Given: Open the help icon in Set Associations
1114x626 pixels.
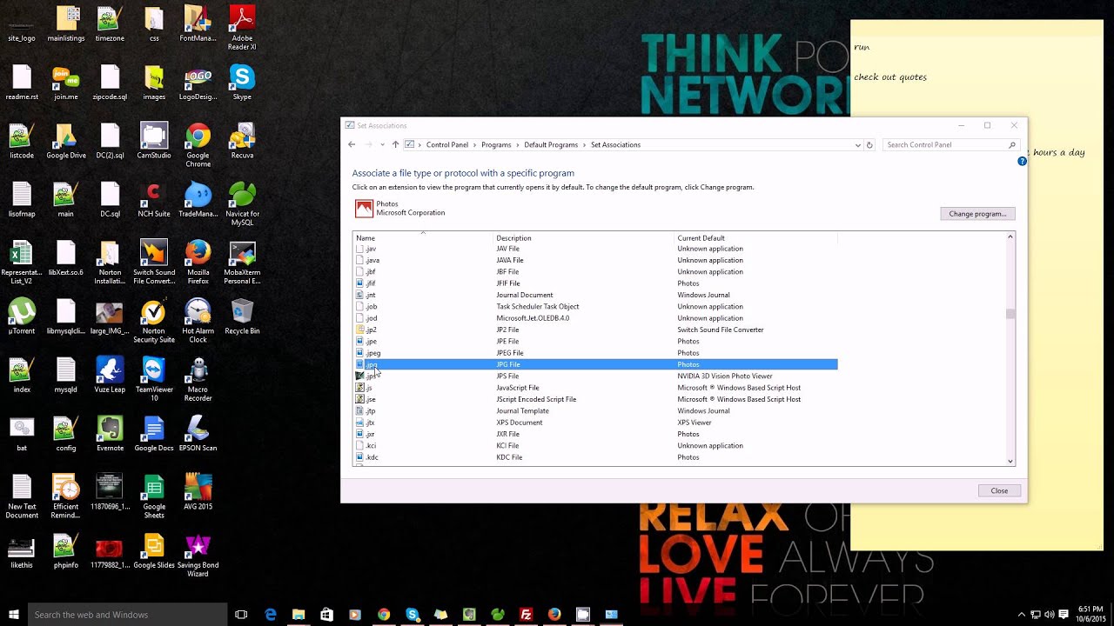Looking at the screenshot, I should (1022, 161).
